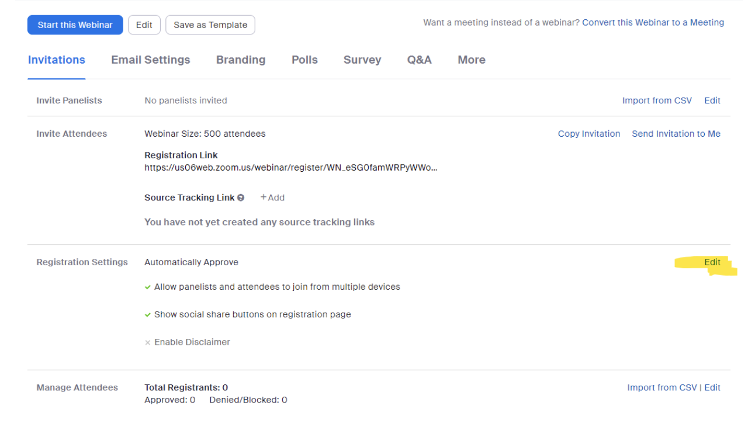Screen dimensions: 755x423
Task: Save webinar as Template
Action: (210, 25)
